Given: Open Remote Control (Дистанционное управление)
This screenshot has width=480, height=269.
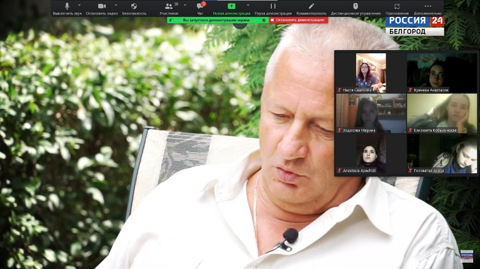Looking at the screenshot, I should pos(356,6).
